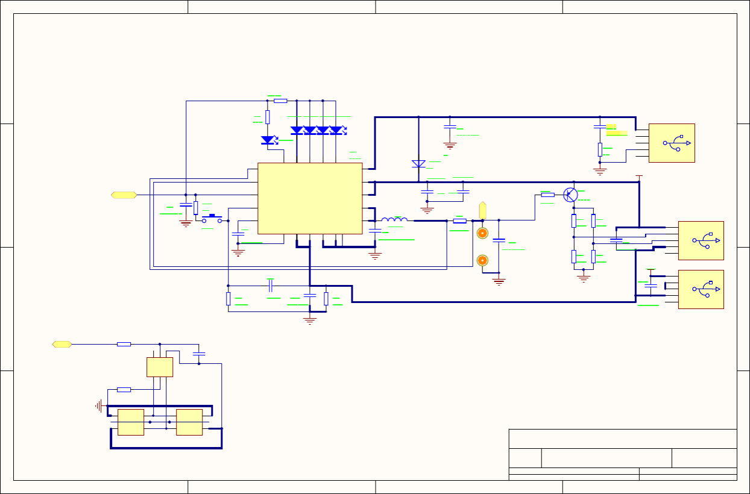Click the rightmost LED in the four-LED row
The height and width of the screenshot is (494, 750).
336,130
